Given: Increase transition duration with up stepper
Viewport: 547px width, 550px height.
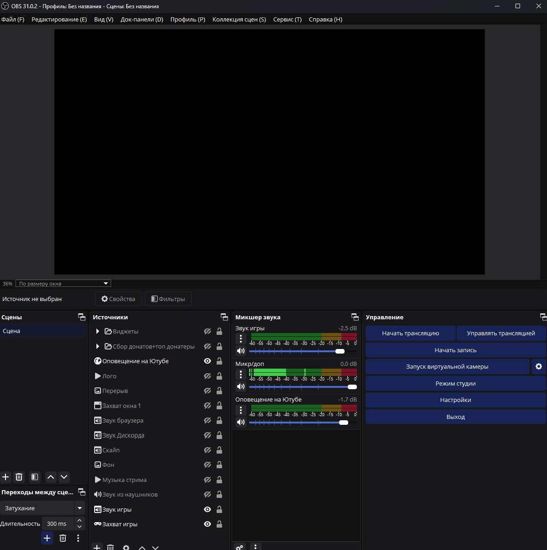Looking at the screenshot, I should [80, 520].
